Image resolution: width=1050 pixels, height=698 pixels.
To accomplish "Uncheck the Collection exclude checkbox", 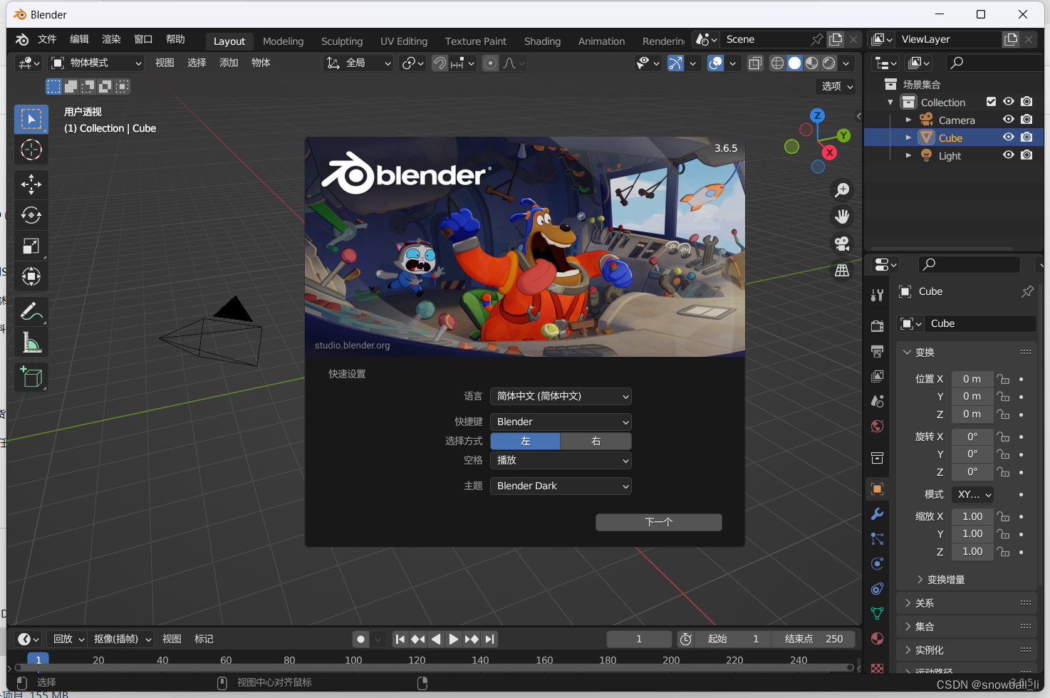I will click(x=991, y=102).
